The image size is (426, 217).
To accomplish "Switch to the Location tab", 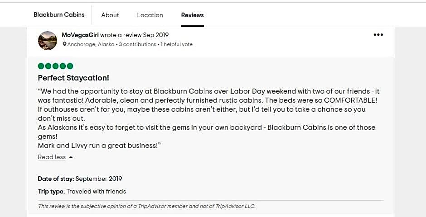I will click(150, 15).
